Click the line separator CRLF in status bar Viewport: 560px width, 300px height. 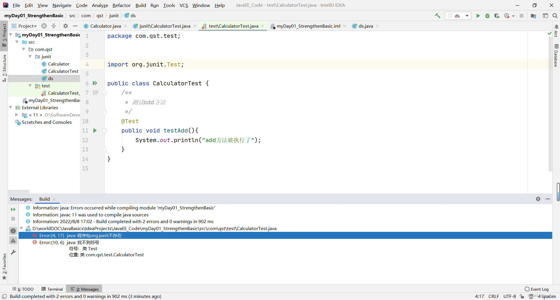(x=494, y=297)
